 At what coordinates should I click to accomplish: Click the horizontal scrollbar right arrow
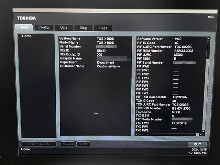(200, 134)
